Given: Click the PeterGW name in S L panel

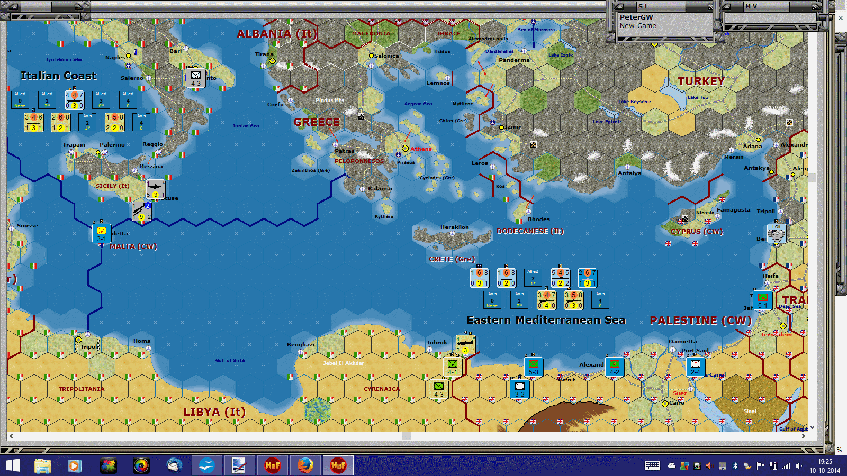Looking at the screenshot, I should click(636, 17).
